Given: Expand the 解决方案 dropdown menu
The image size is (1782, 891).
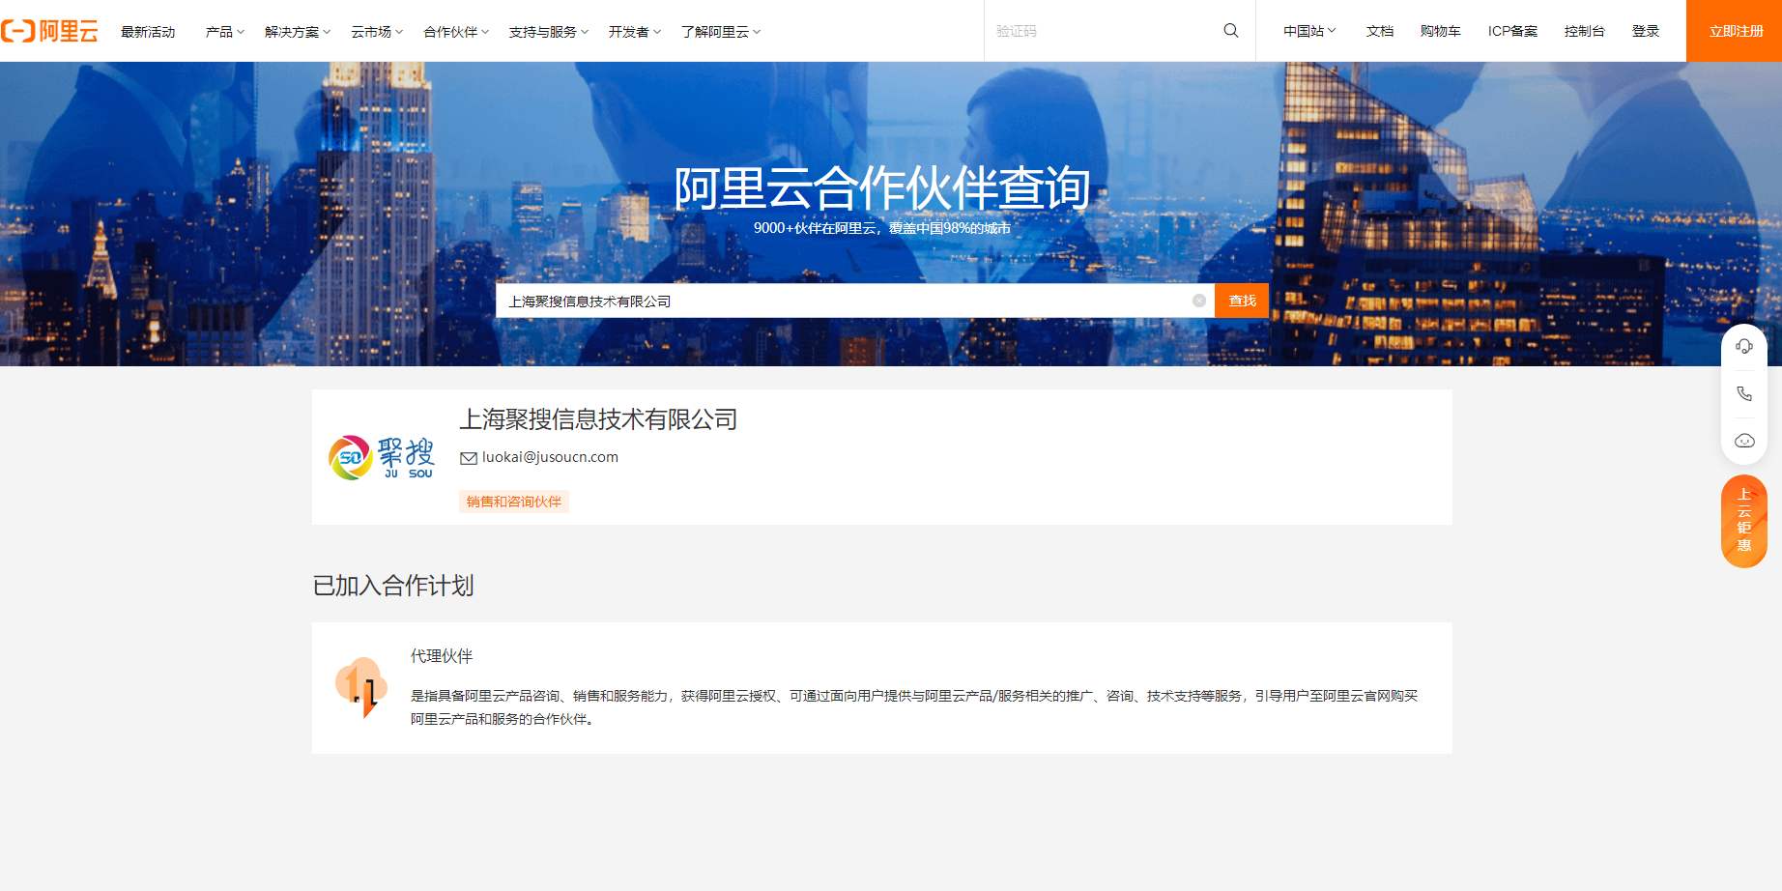Looking at the screenshot, I should coord(297,32).
